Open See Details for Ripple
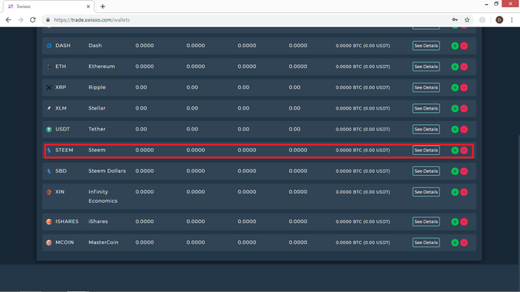 tap(426, 88)
